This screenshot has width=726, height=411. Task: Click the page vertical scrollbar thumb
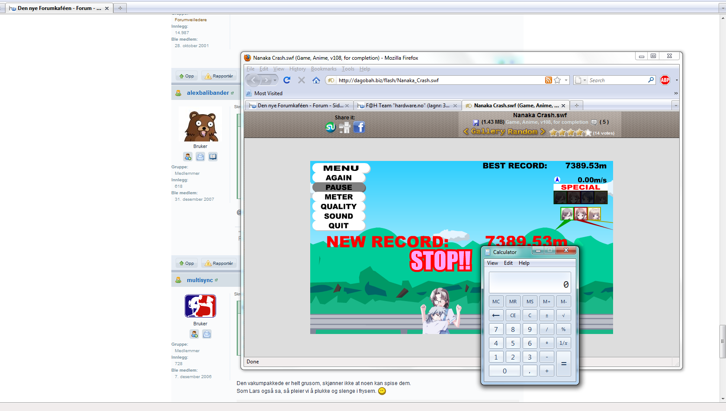[x=723, y=341]
